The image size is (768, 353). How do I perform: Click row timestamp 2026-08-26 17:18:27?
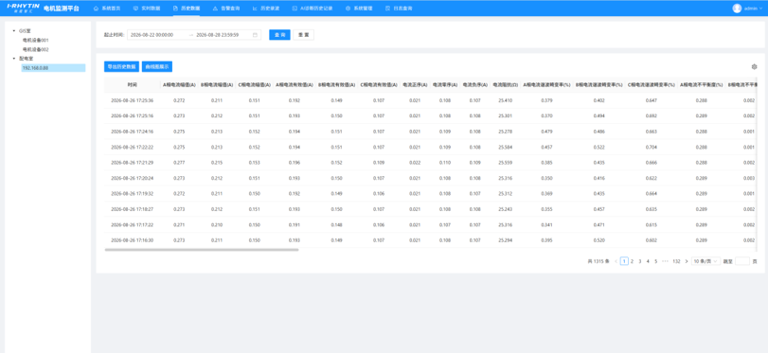coord(133,209)
